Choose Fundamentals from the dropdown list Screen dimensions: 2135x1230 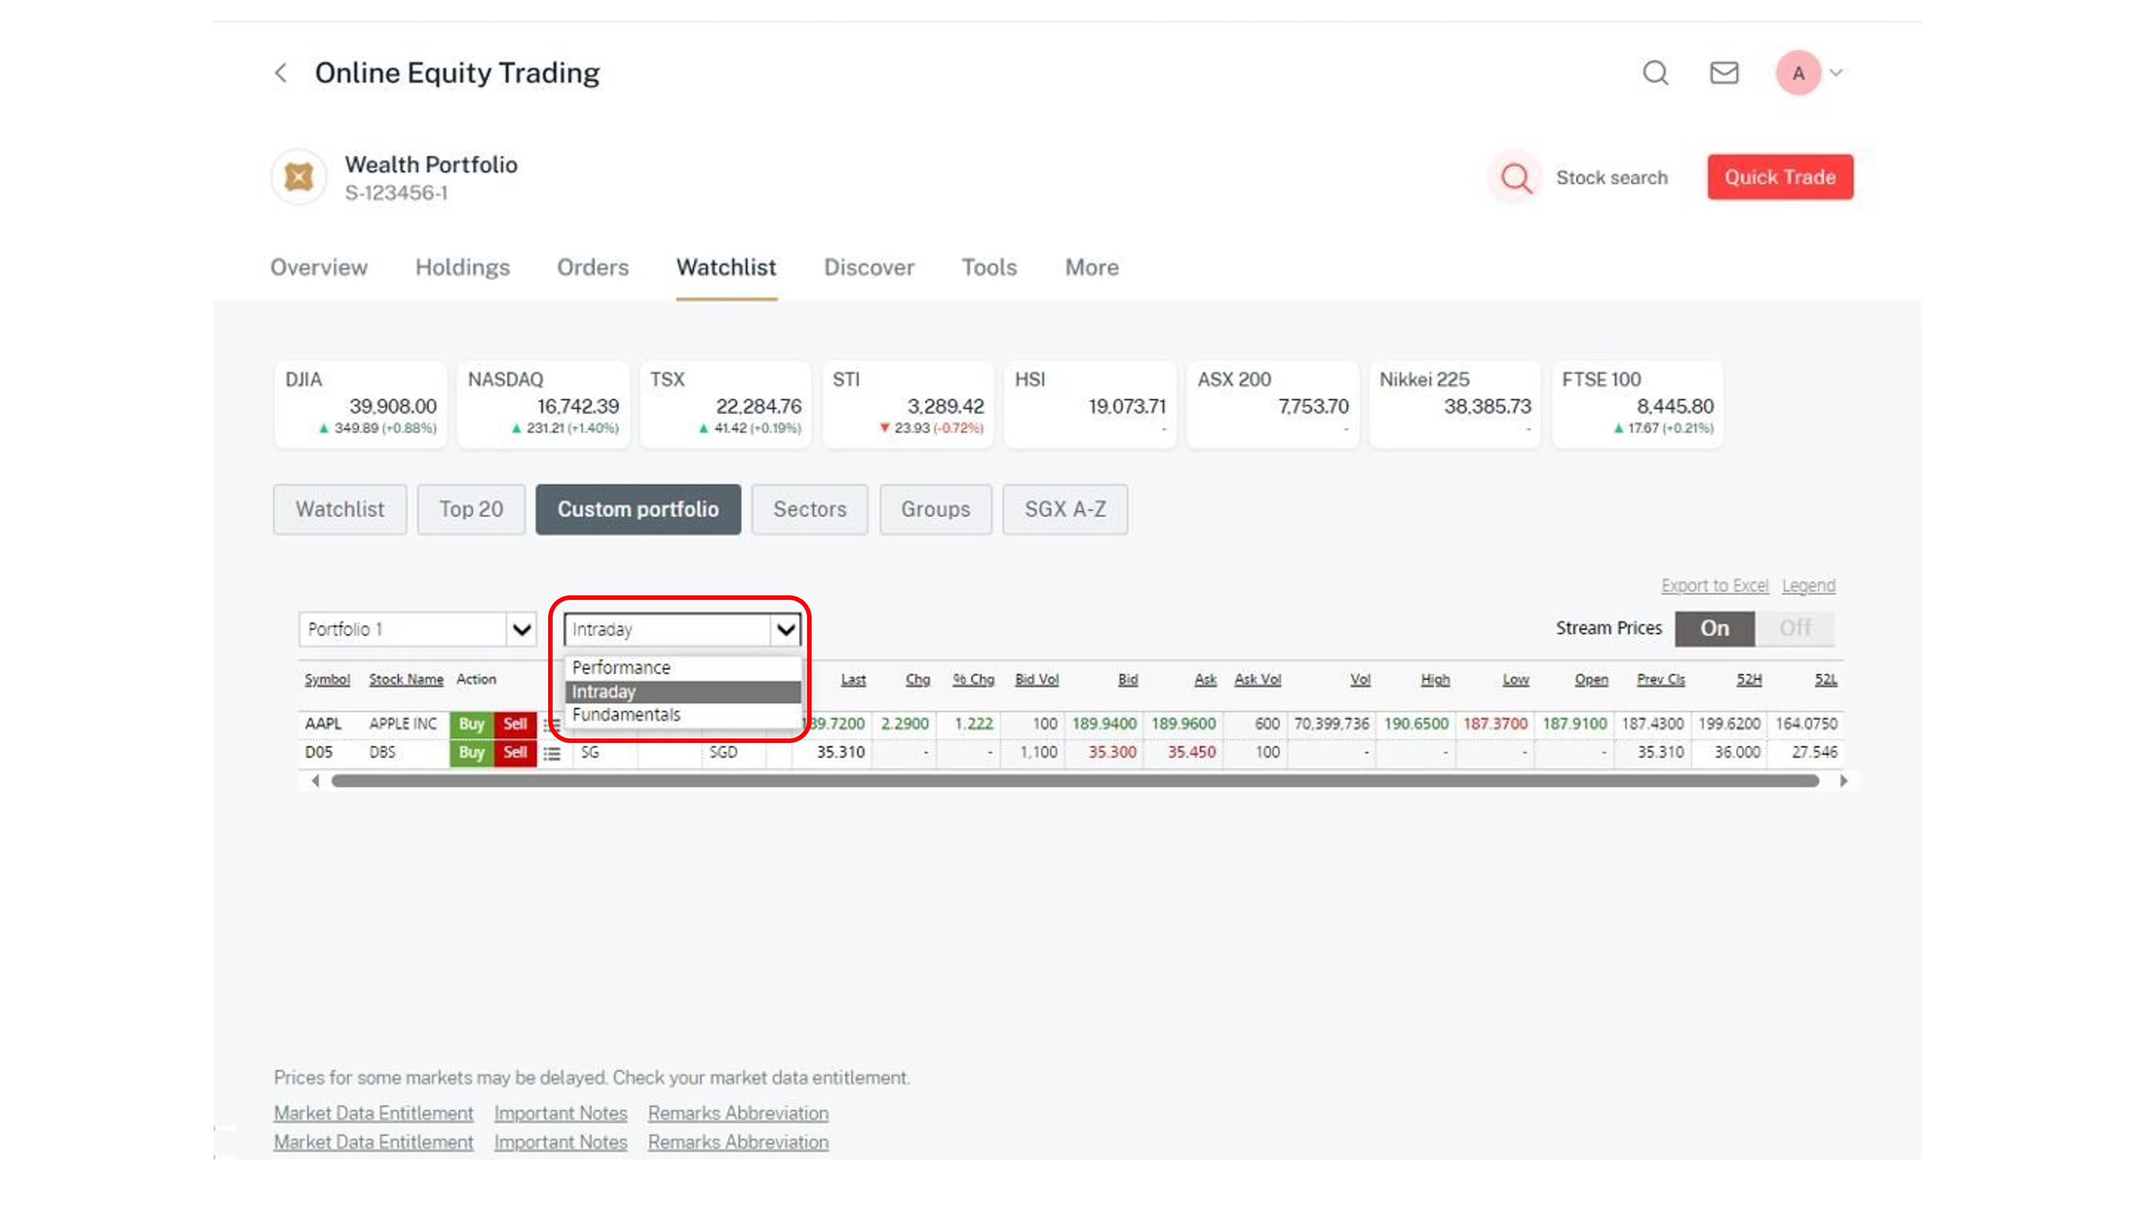[x=682, y=715]
